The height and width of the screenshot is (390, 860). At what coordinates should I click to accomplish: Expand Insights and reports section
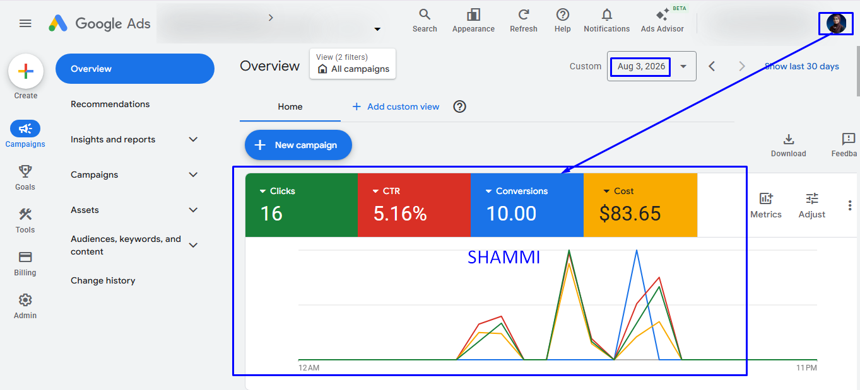tap(194, 139)
